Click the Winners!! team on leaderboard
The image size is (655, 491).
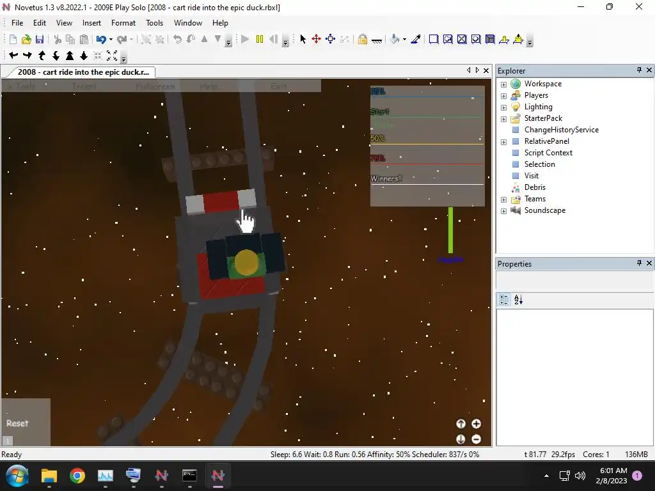click(x=386, y=179)
